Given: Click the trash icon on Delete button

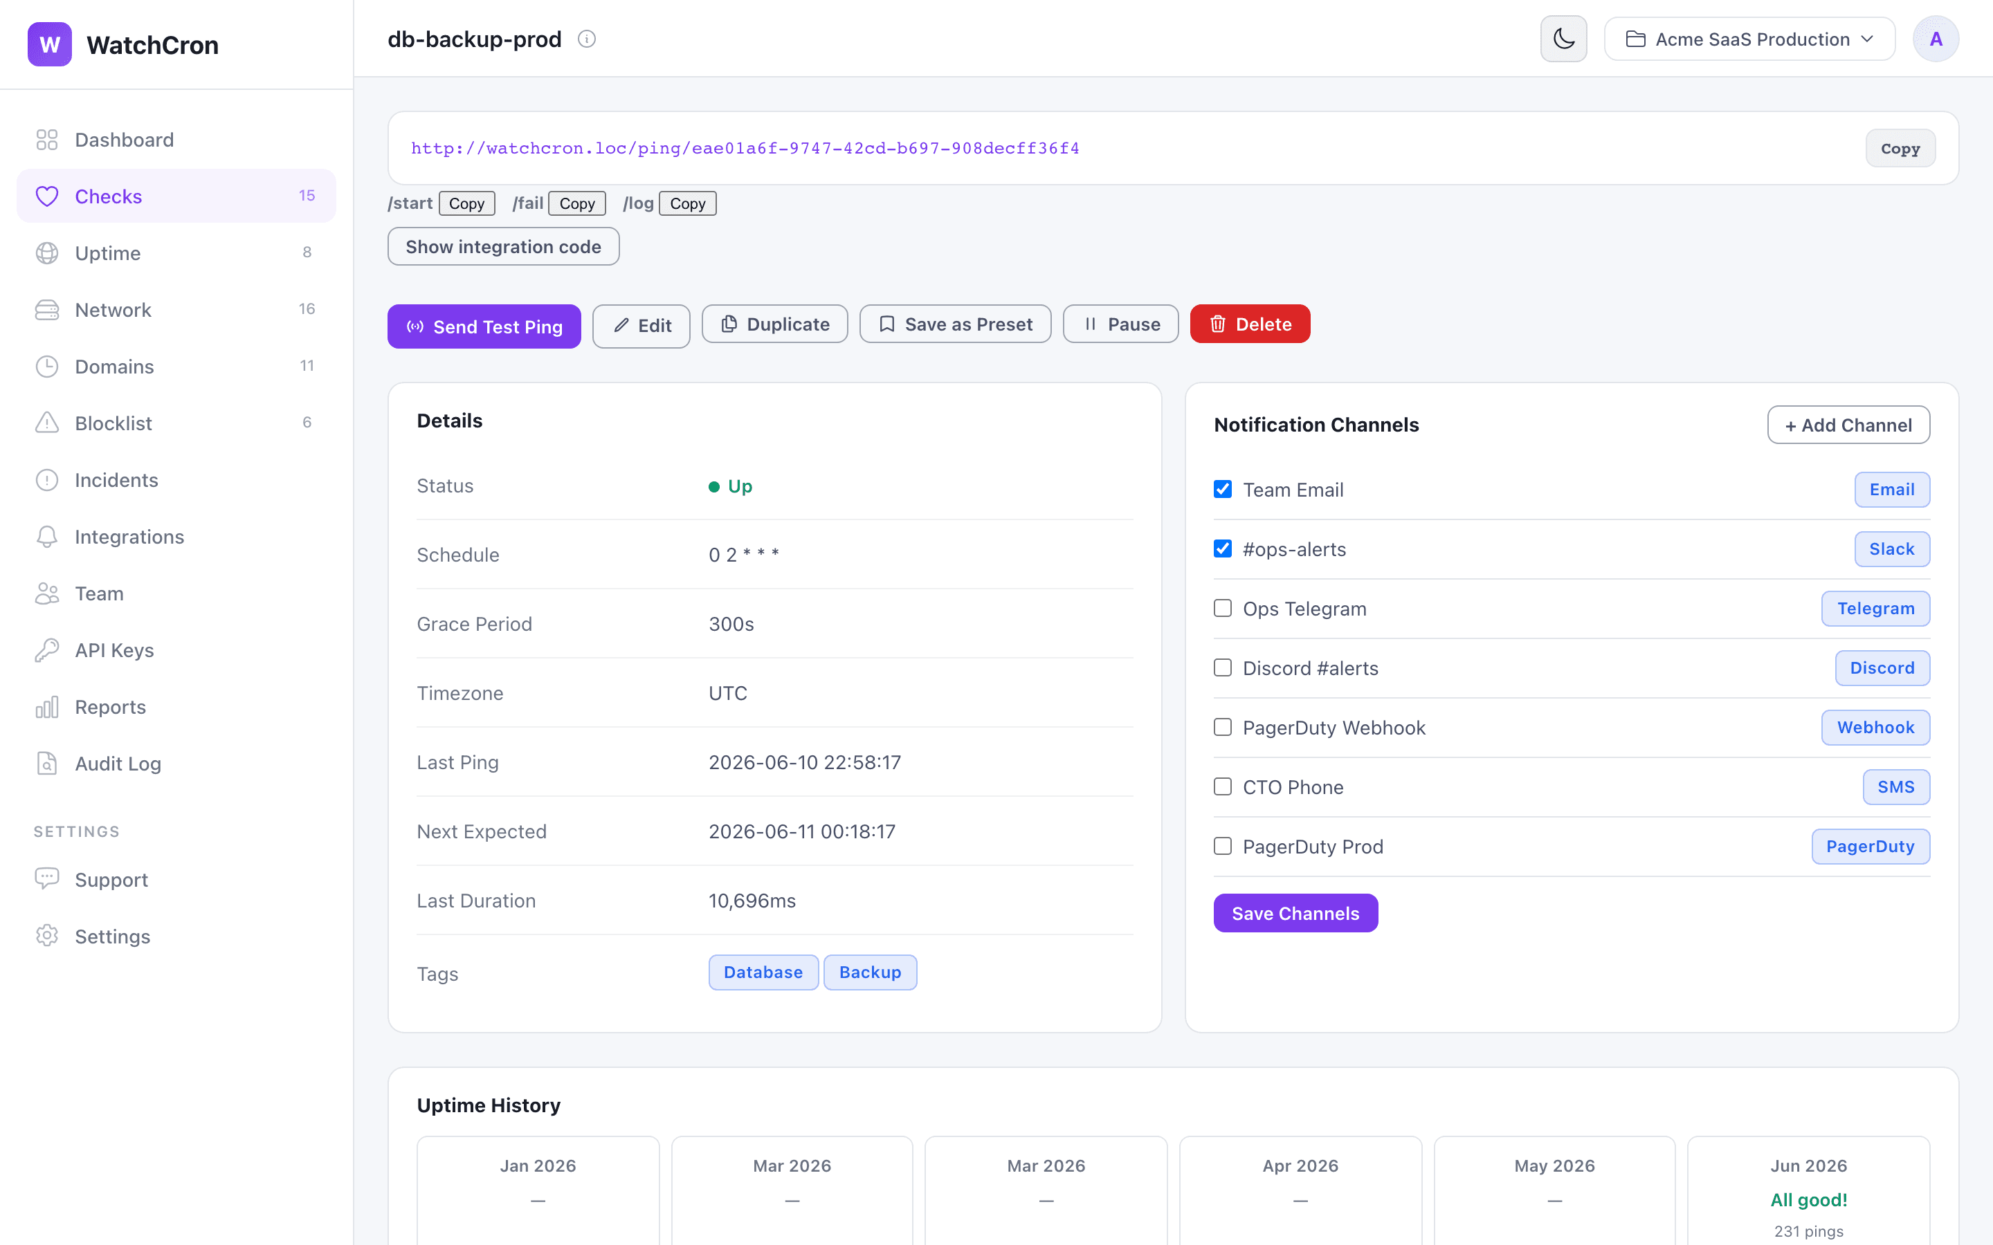Looking at the screenshot, I should click(x=1218, y=324).
